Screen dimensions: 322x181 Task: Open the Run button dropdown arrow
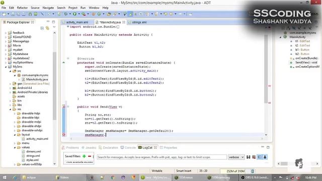tap(79, 14)
